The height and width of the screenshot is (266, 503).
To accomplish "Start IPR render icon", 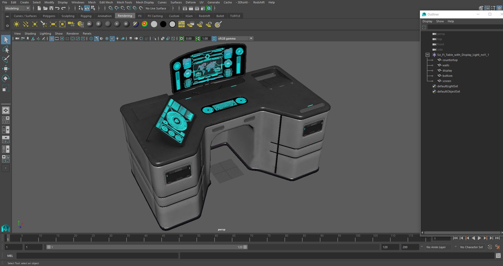I will 197,8.
